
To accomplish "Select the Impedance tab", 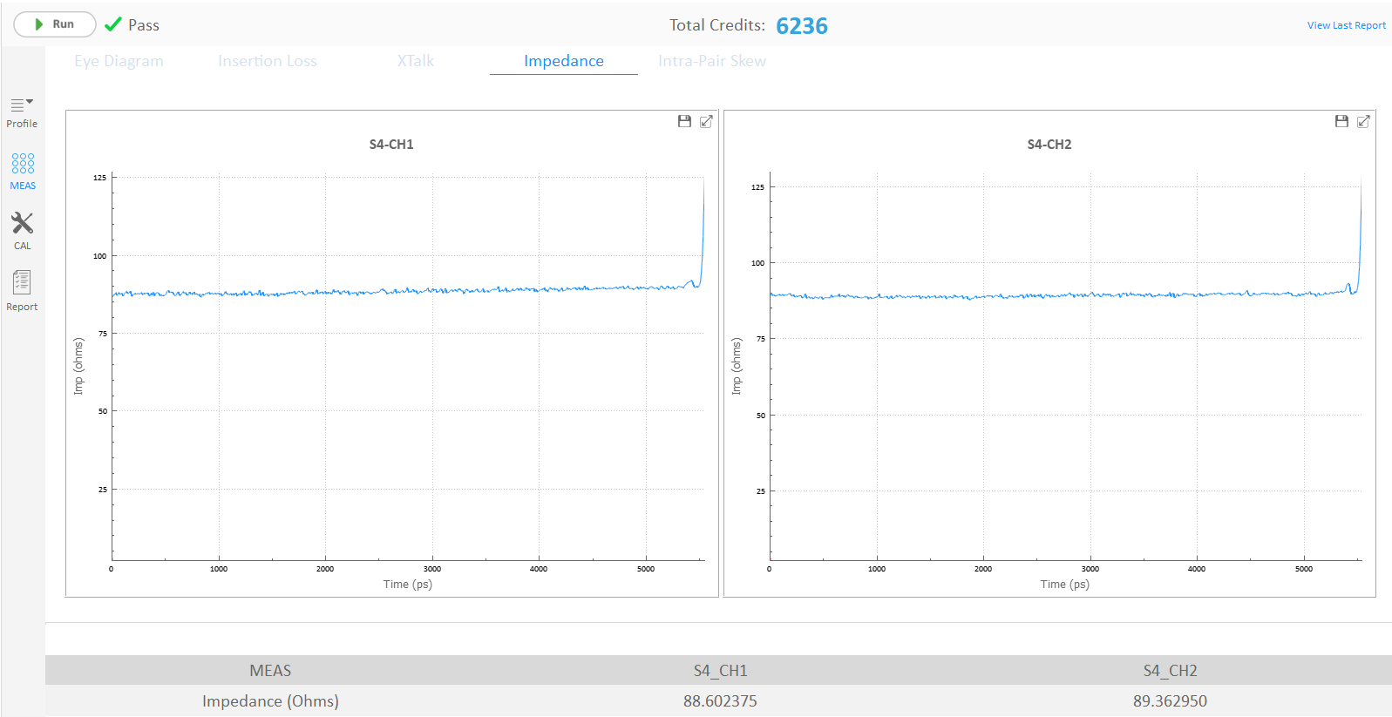I will [564, 61].
